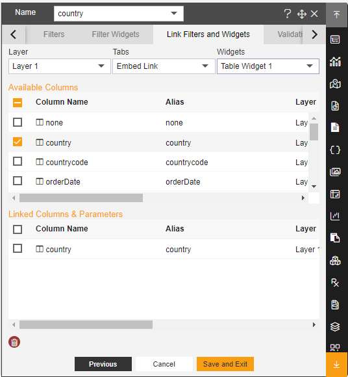
Task: Click the orange download arrow icon
Action: 337,364
